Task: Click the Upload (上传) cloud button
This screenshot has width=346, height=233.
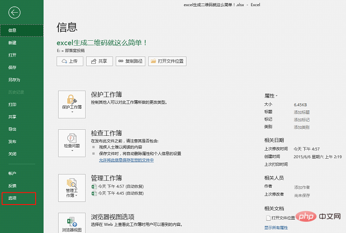Action: (x=70, y=61)
